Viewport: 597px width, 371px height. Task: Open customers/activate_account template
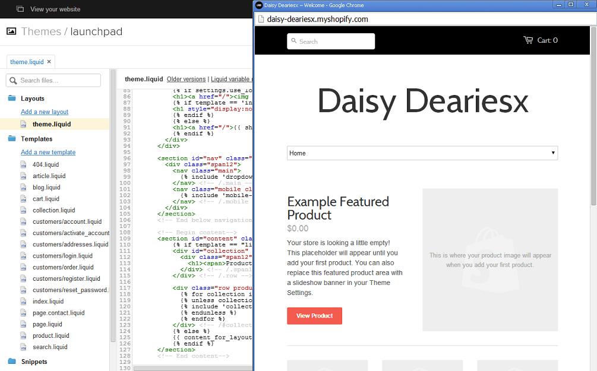click(x=71, y=233)
